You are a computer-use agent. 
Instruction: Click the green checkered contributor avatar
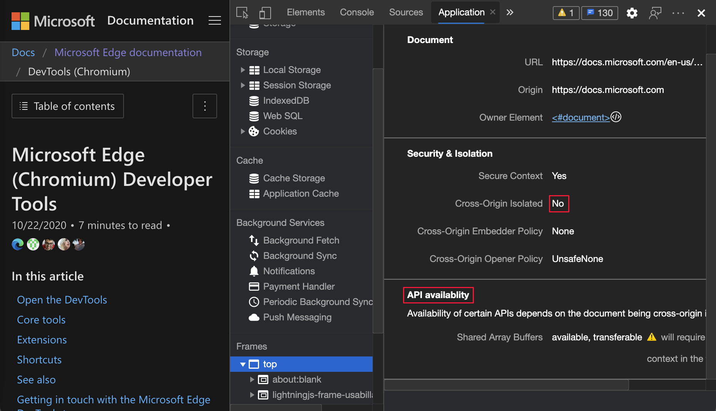pyautogui.click(x=33, y=244)
